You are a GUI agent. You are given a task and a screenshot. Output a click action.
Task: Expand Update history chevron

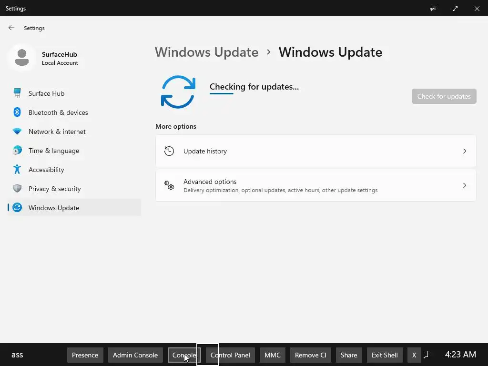point(464,151)
